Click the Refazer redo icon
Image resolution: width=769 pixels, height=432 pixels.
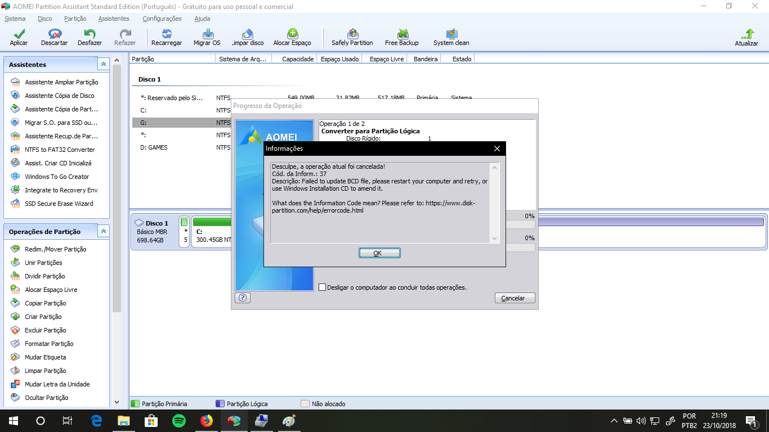[x=125, y=38]
